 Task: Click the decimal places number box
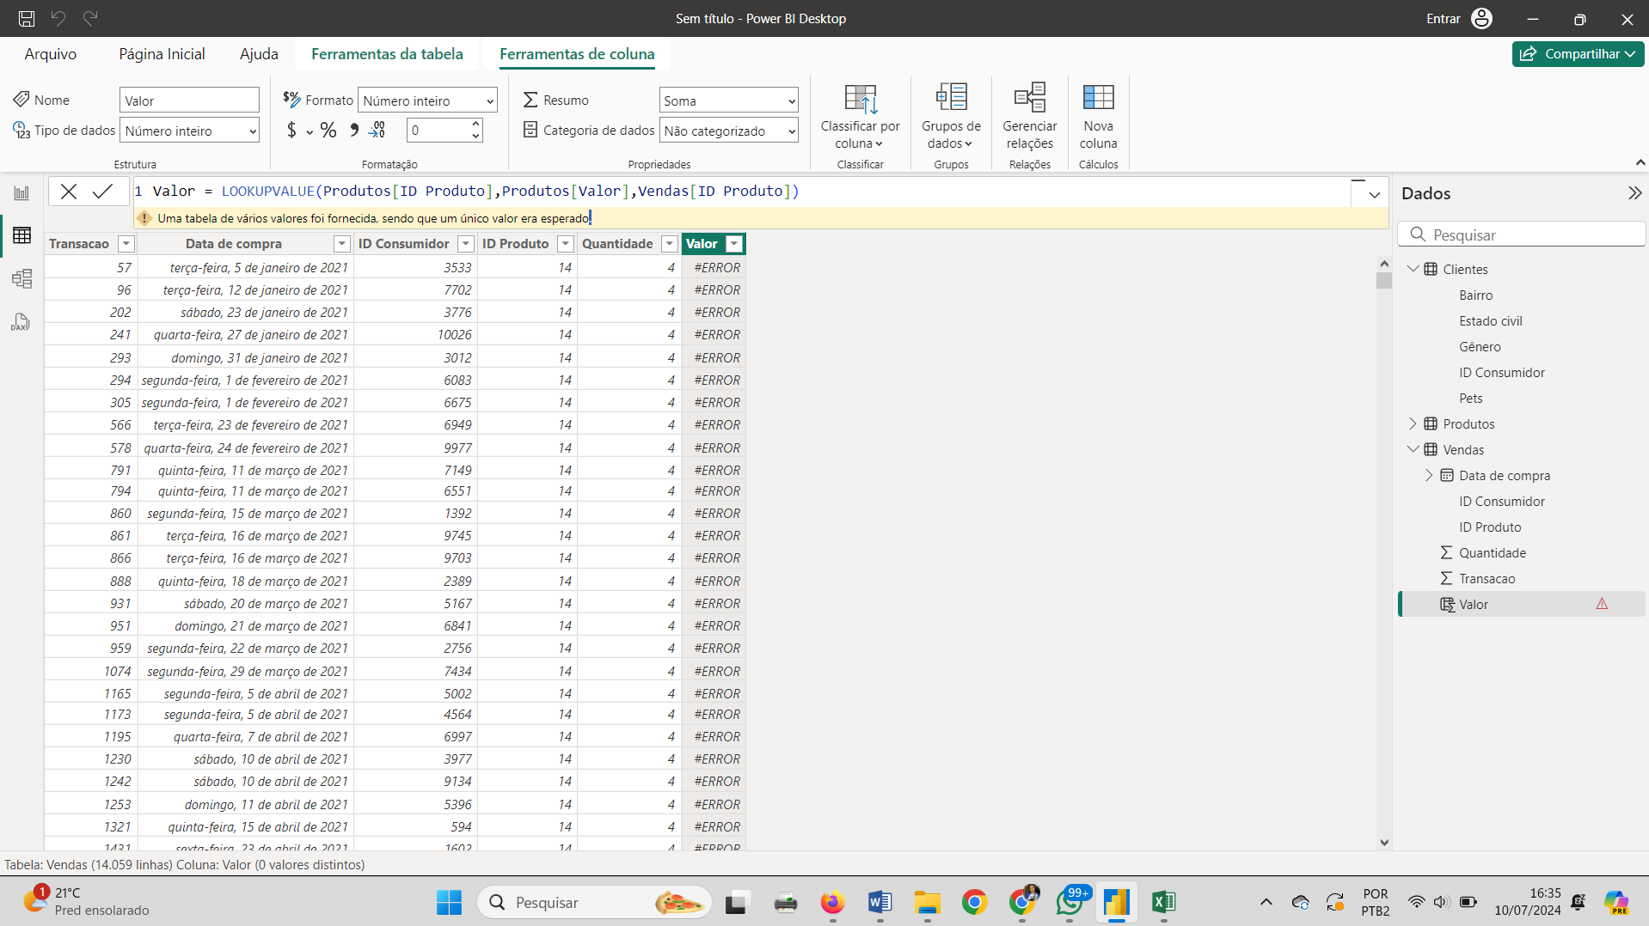click(x=438, y=131)
